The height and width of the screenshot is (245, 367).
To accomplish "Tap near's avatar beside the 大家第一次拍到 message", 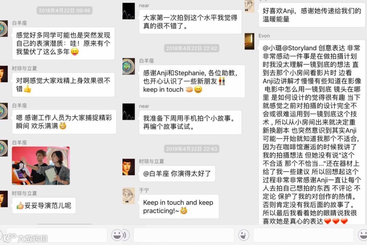I will point(128,11).
